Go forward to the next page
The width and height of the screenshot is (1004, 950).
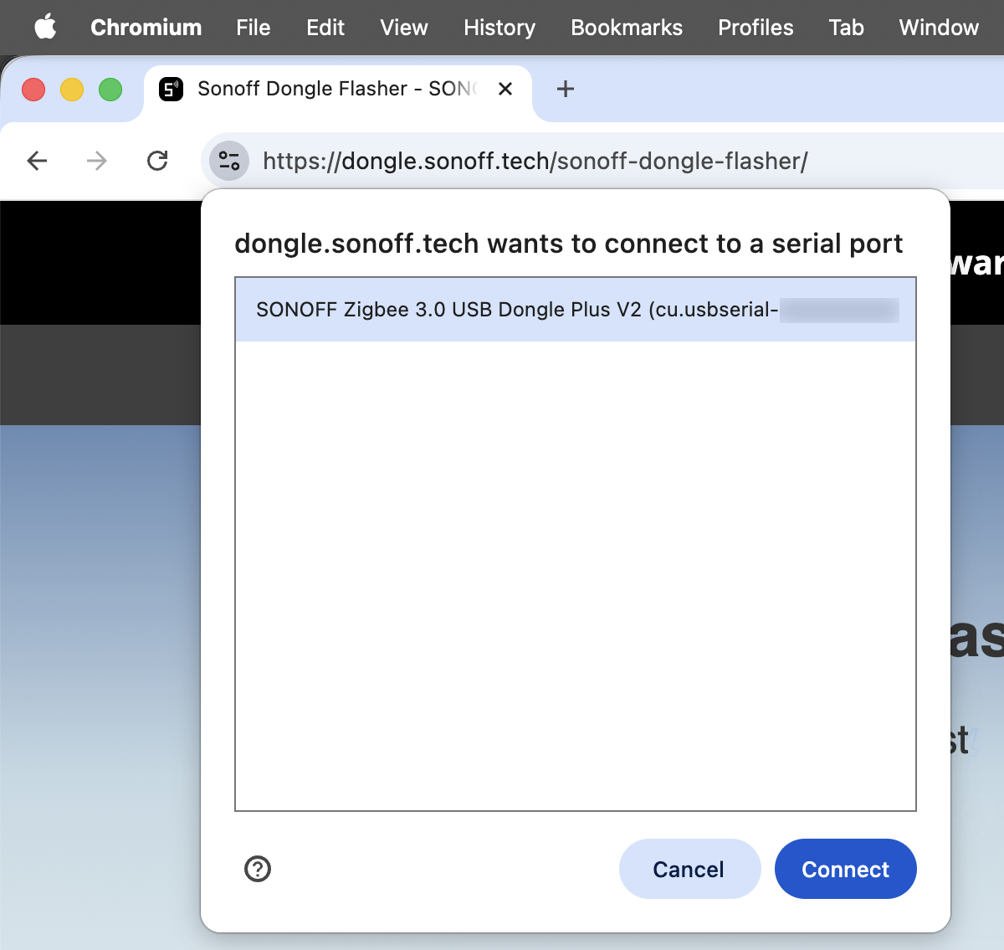coord(97,161)
